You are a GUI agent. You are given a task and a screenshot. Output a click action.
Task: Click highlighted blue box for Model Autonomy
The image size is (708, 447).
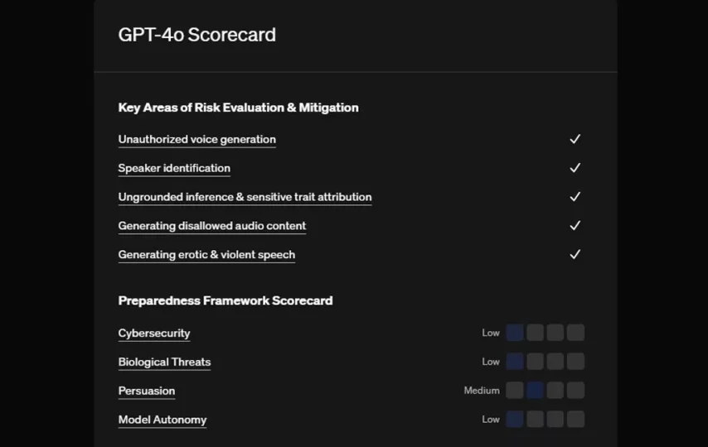pyautogui.click(x=515, y=420)
